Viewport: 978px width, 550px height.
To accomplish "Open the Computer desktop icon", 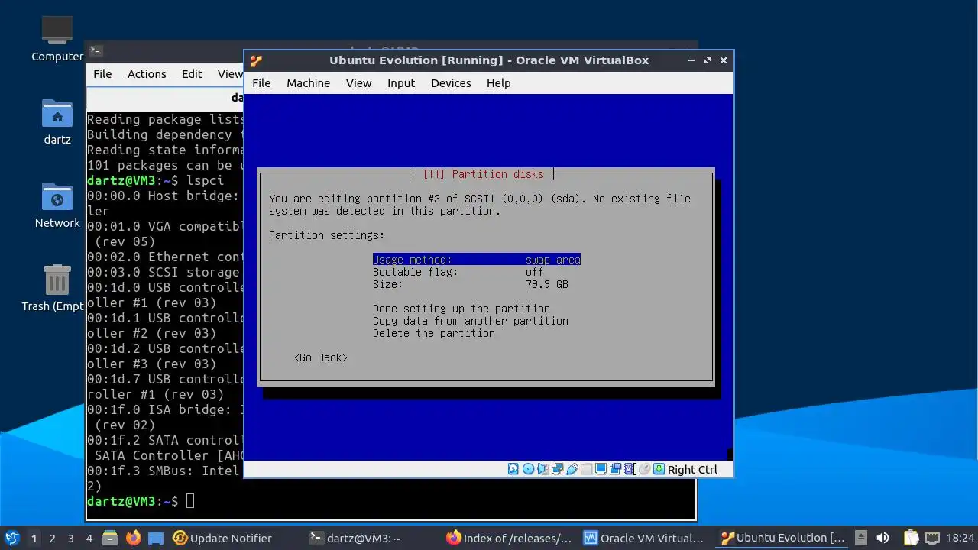I will tap(57, 39).
